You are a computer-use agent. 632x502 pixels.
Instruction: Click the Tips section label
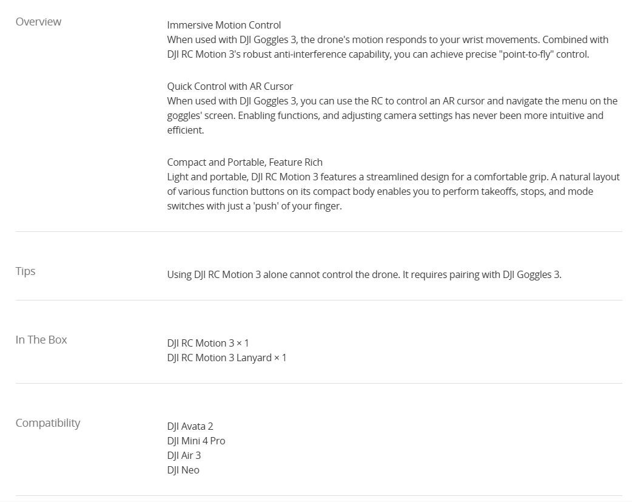pyautogui.click(x=25, y=271)
